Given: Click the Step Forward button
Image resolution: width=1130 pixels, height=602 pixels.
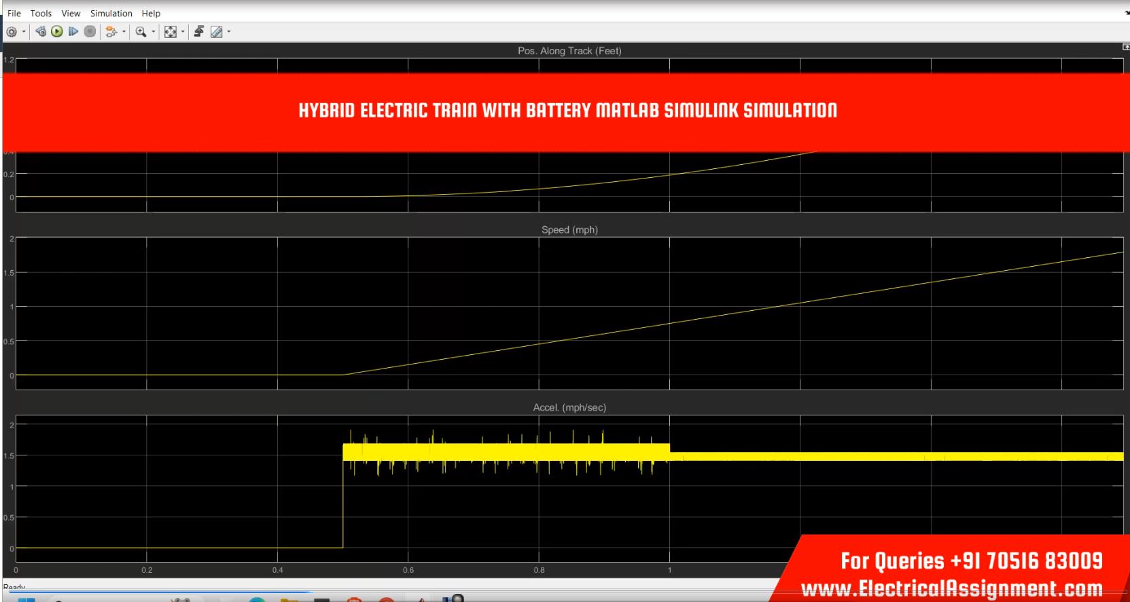Looking at the screenshot, I should pos(73,32).
